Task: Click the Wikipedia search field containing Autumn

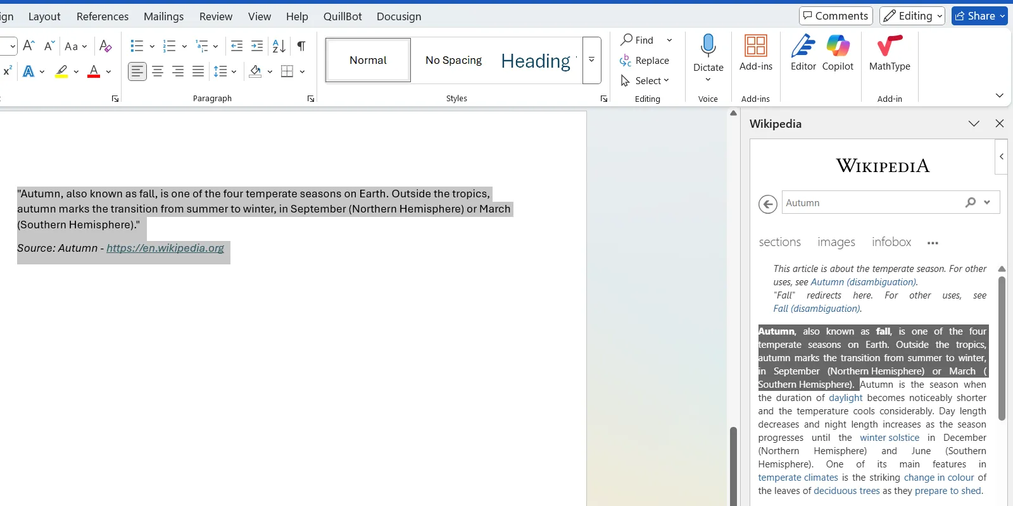Action: 871,202
